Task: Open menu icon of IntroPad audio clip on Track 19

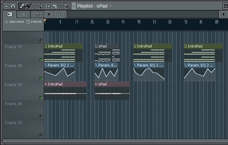Action: click(46, 84)
